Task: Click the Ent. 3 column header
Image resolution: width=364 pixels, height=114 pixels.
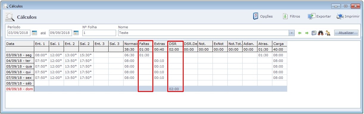Action: pos(101,44)
